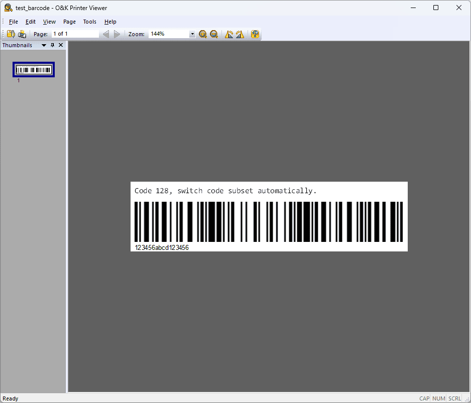Screen dimensions: 471x403
Task: Rotate the page counterclockwise
Action: 229,34
